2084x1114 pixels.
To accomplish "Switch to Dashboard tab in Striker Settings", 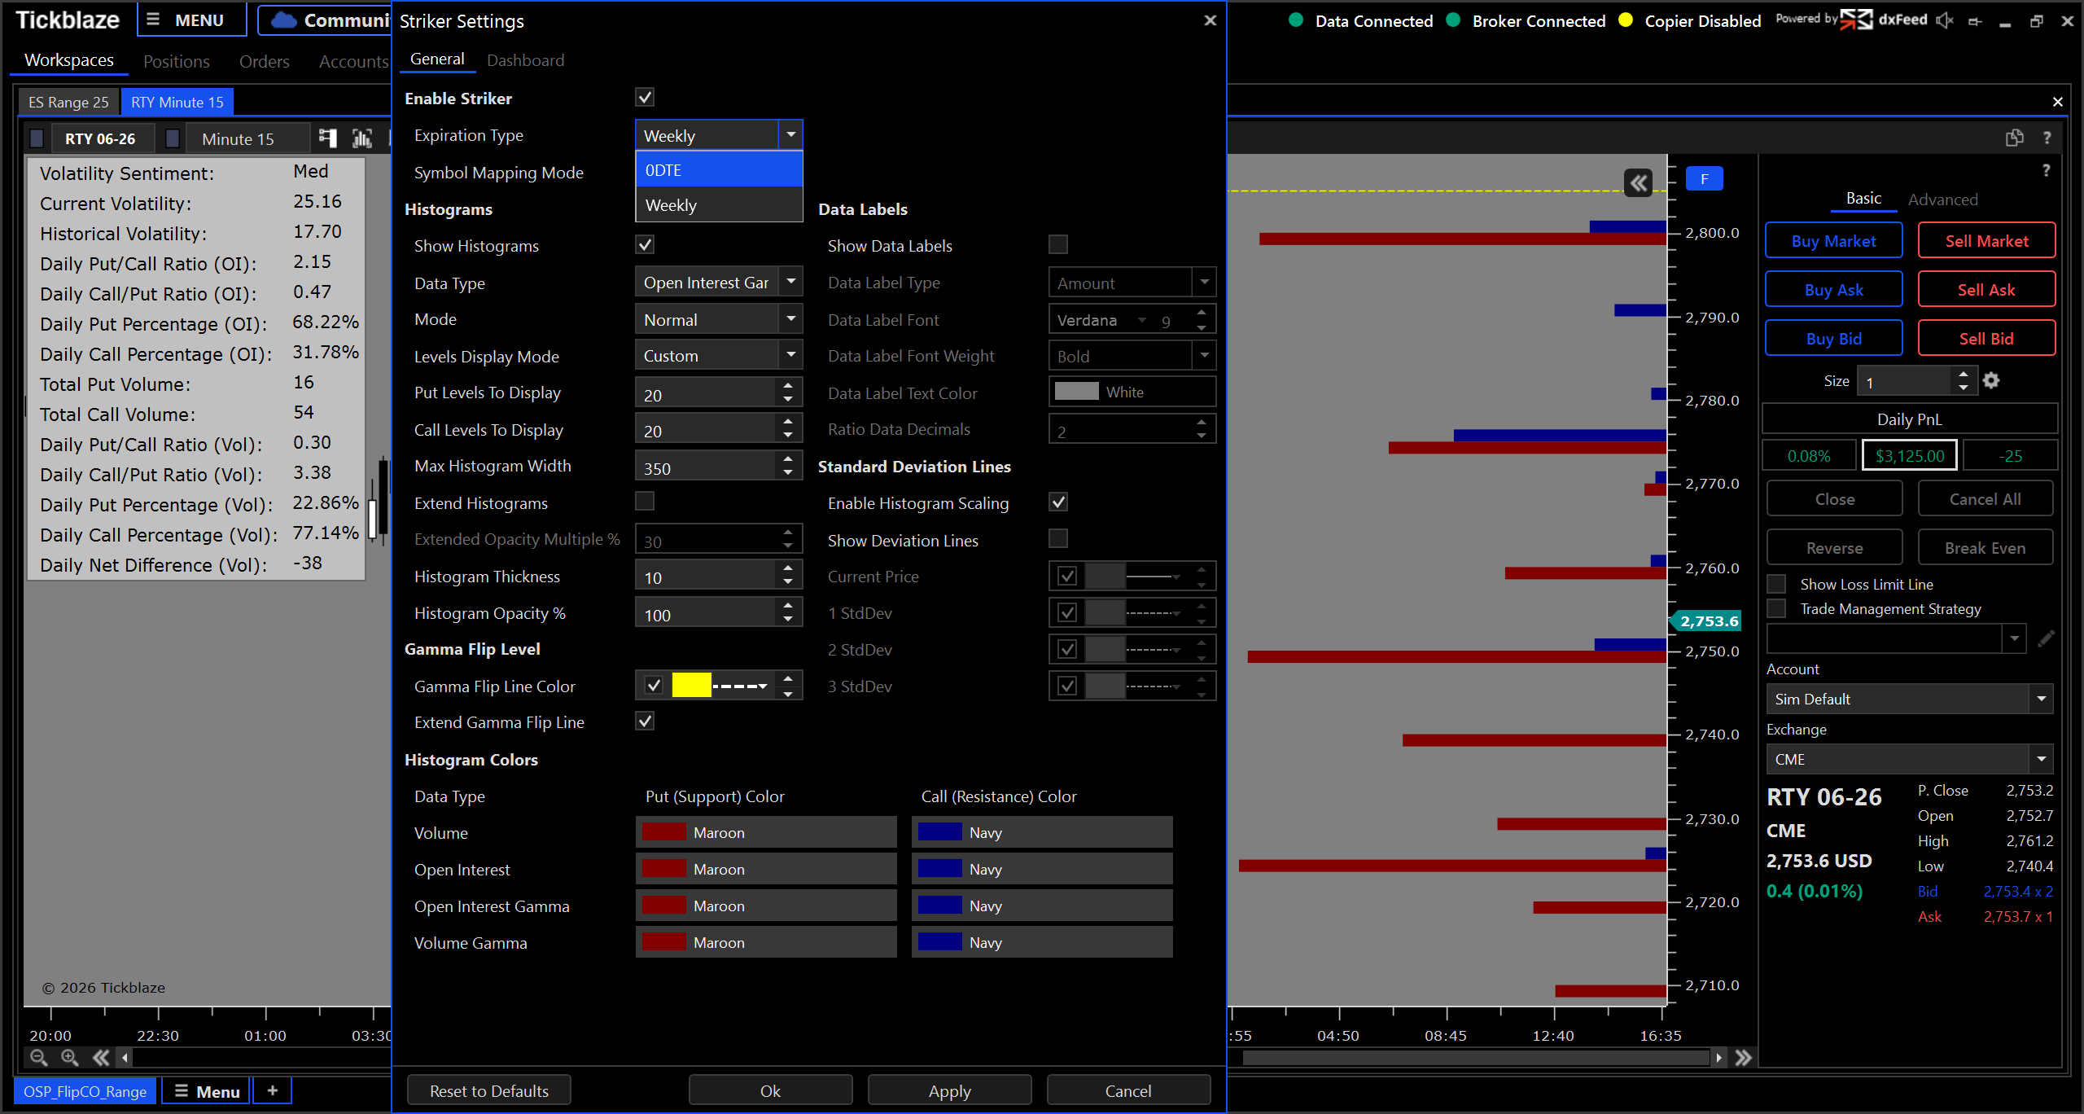I will pos(525,60).
